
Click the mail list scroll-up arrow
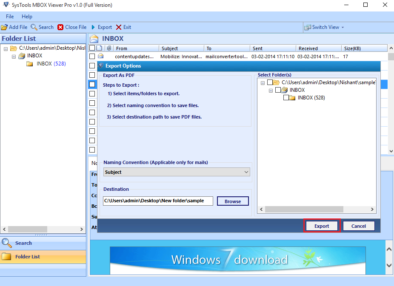391,48
